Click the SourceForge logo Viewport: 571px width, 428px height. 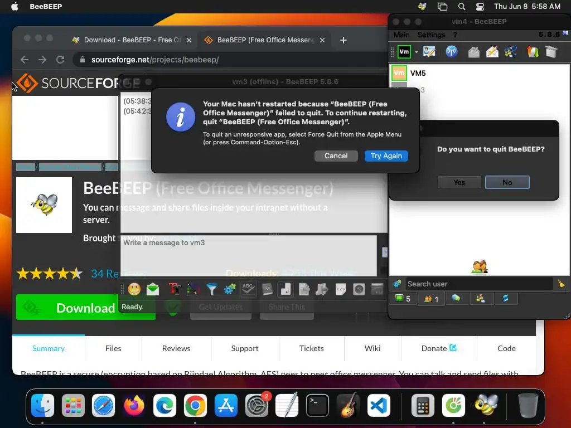[x=78, y=83]
